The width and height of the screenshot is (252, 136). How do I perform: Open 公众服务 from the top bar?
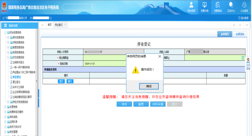coord(244,7)
